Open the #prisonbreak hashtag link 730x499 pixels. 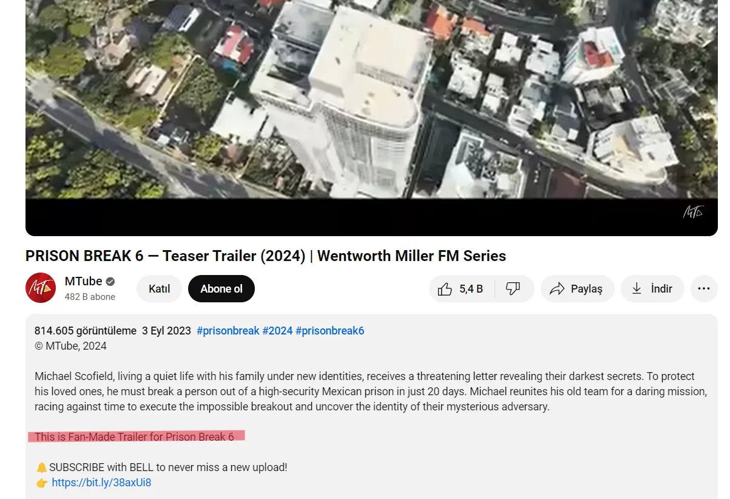coord(228,331)
